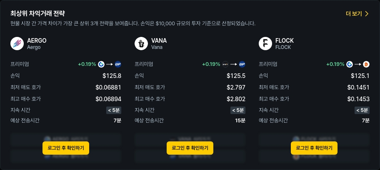Click the blue source exchange icon for FLOCK

[350, 64]
